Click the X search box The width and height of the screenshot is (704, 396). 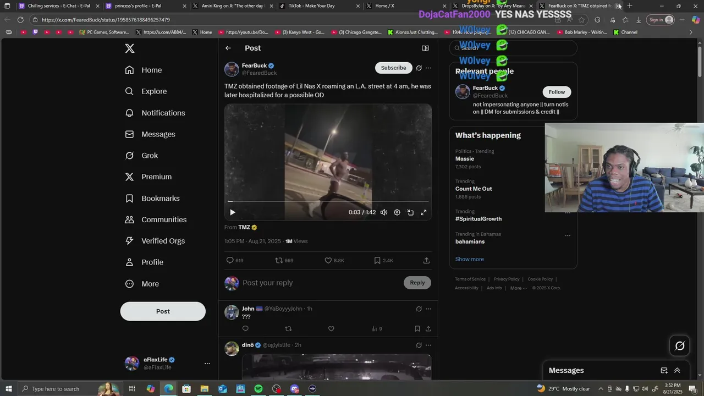[513, 48]
